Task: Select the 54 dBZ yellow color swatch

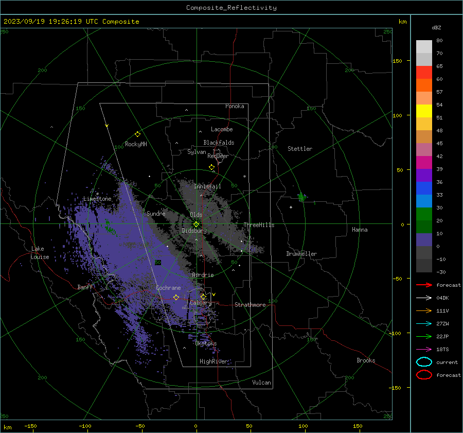Action: [x=424, y=111]
